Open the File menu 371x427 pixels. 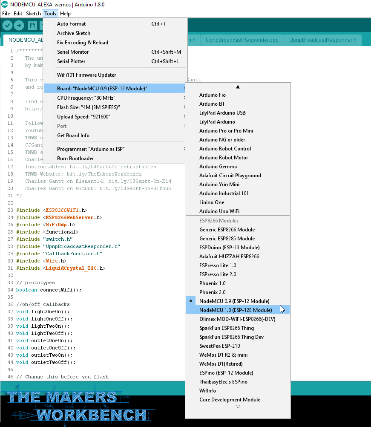[6, 14]
